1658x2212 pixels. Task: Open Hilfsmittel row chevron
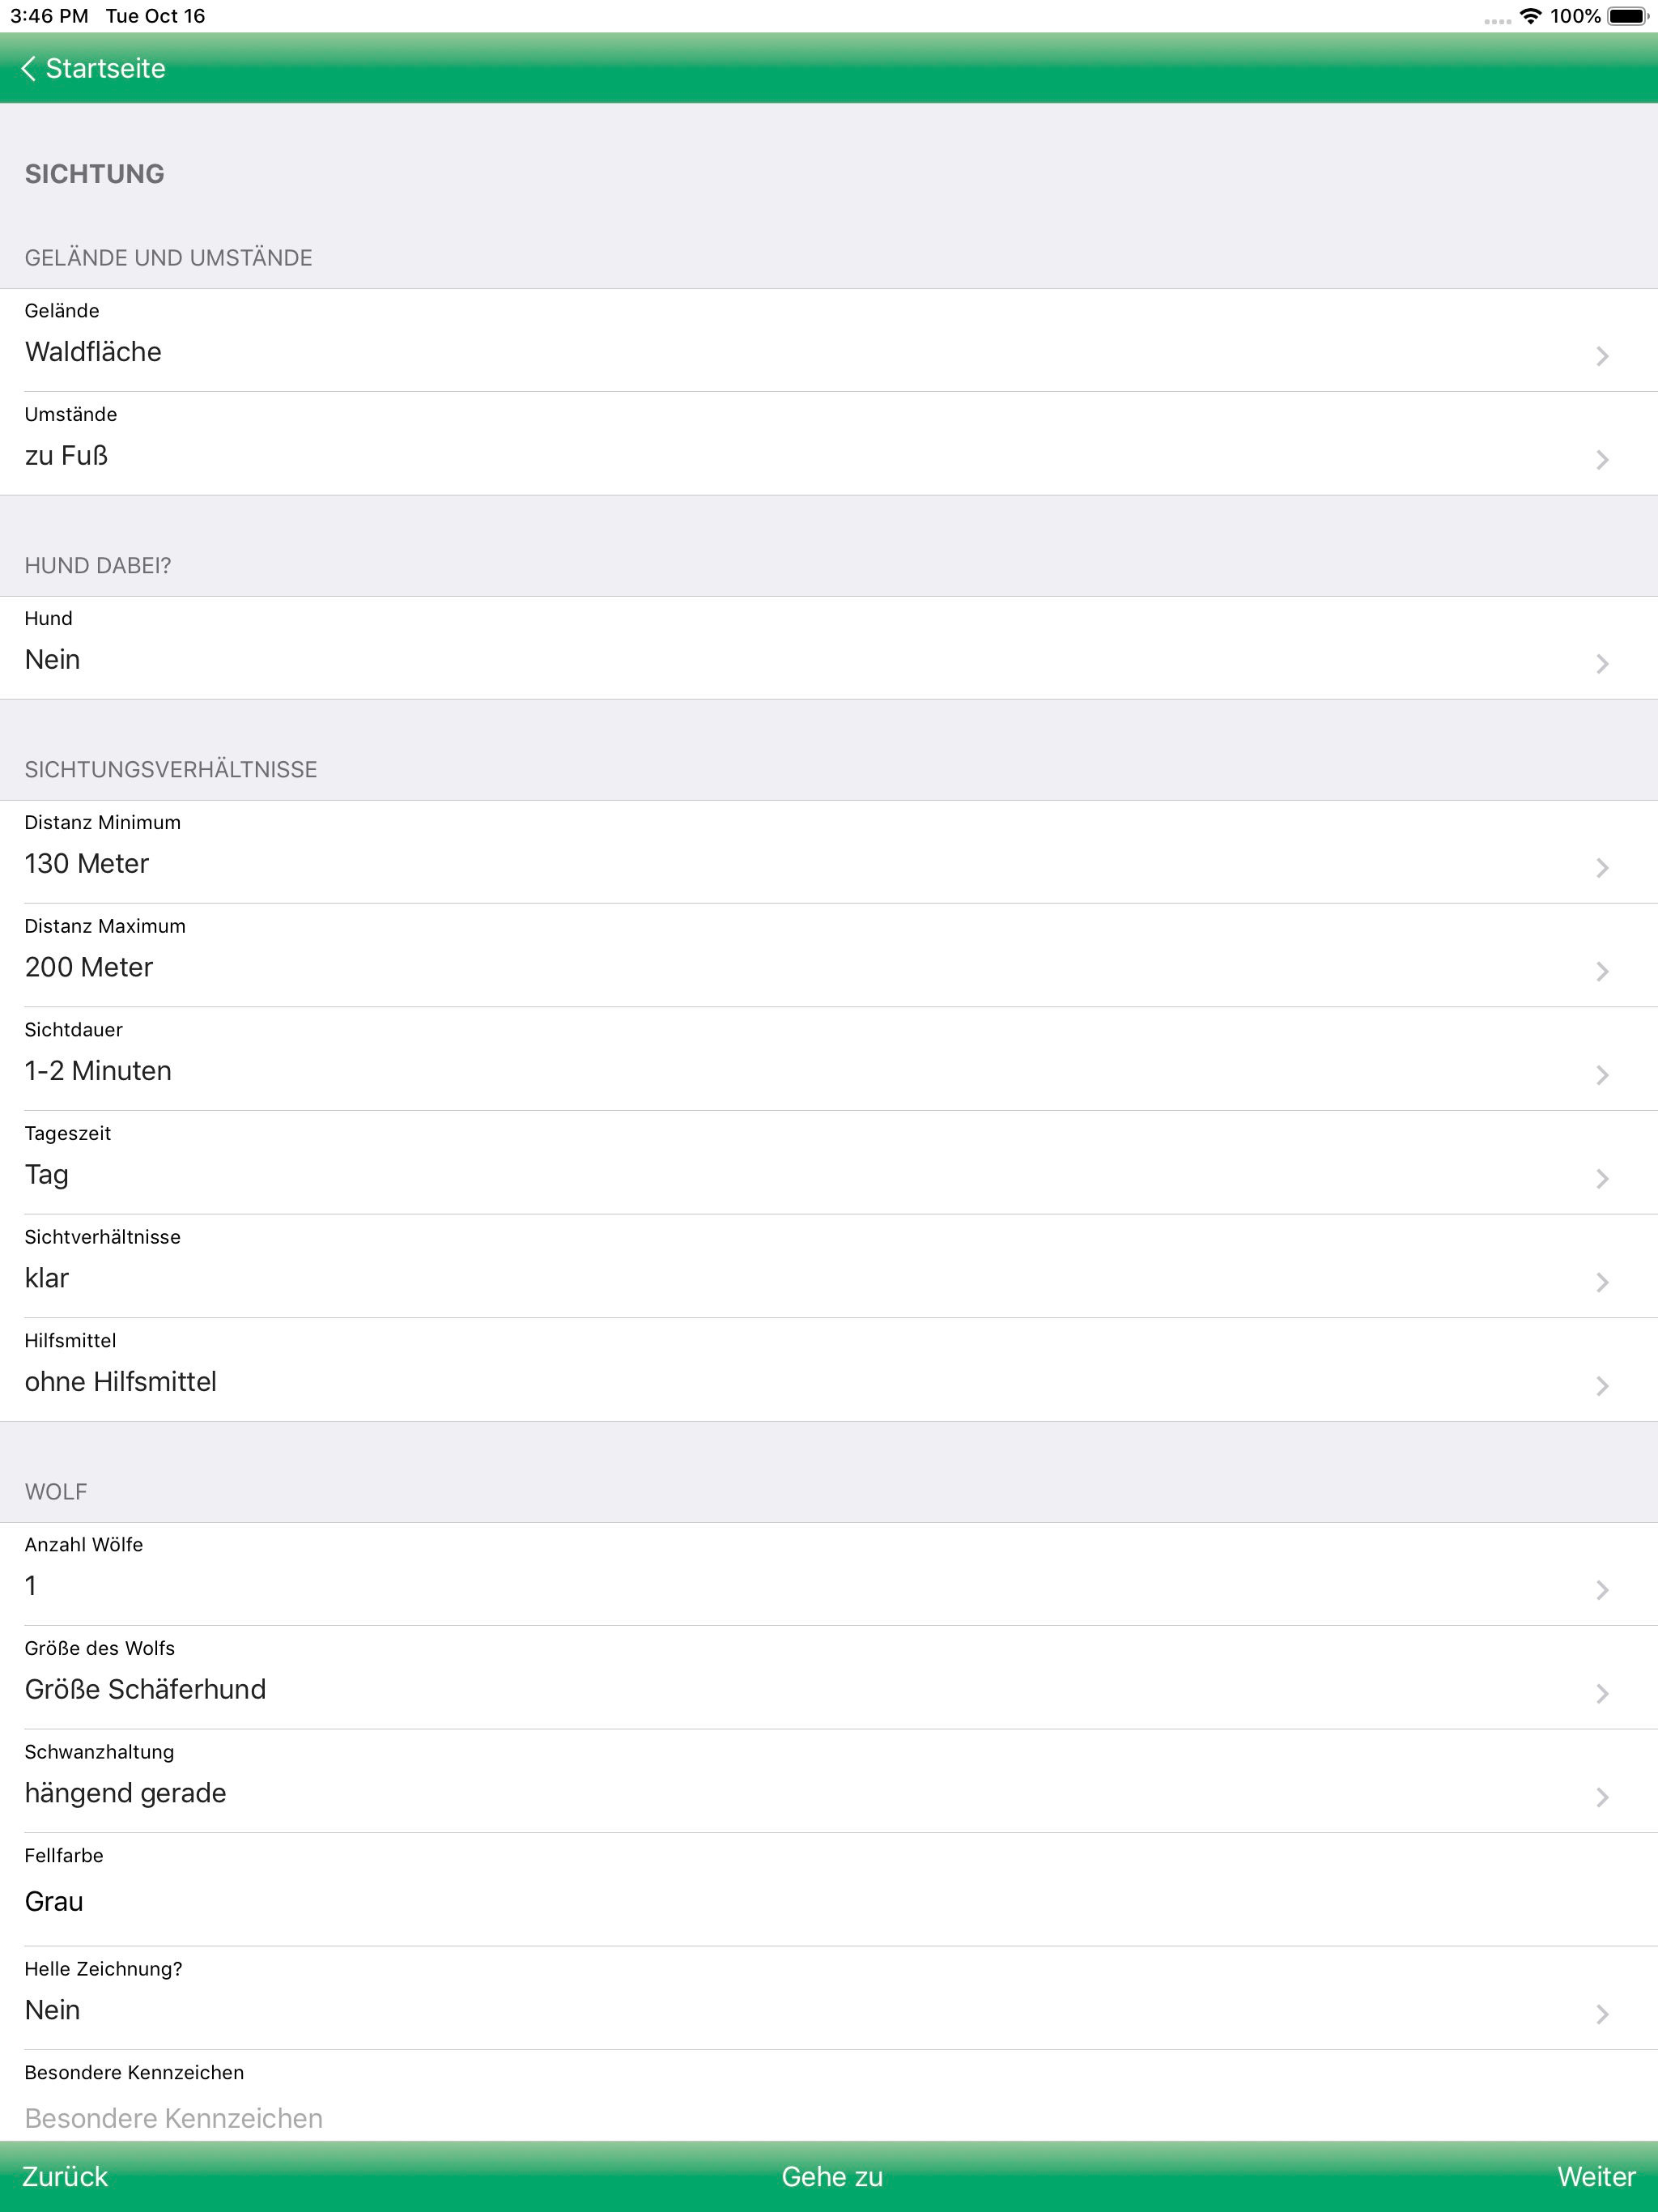click(1602, 1386)
